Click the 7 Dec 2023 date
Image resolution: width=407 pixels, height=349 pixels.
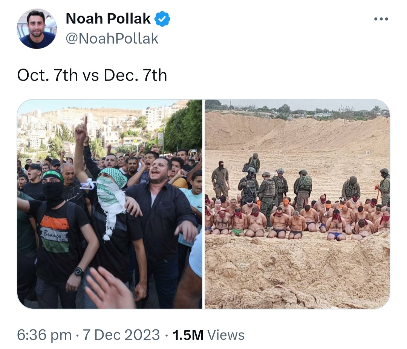pyautogui.click(x=121, y=335)
